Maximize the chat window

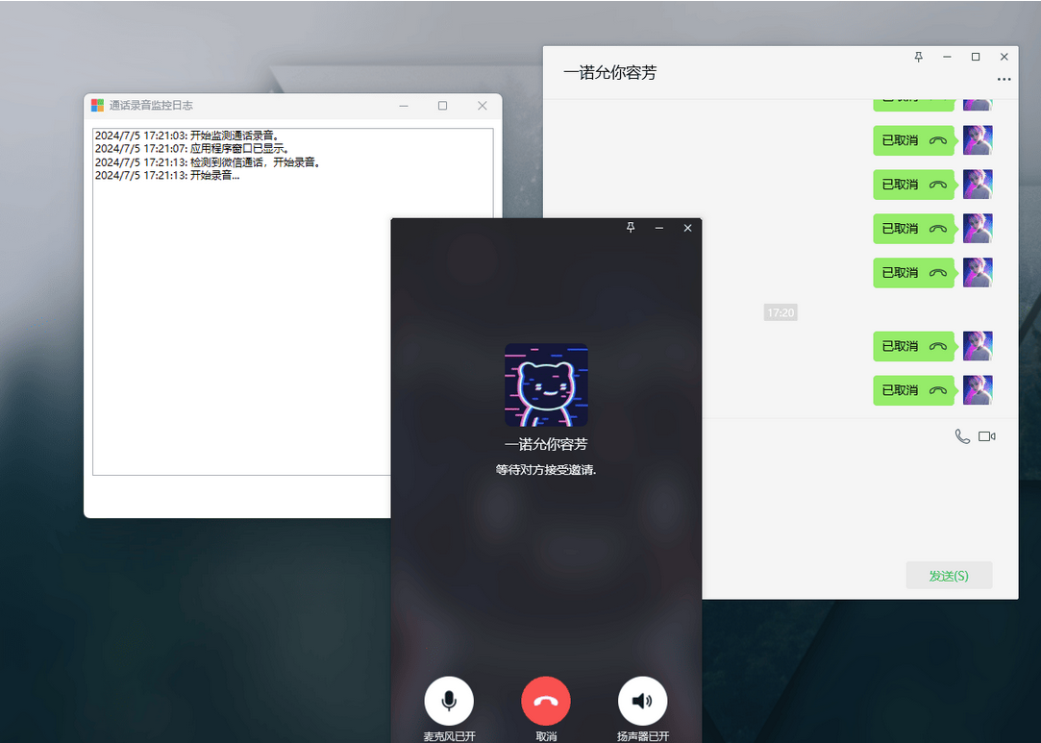[976, 57]
